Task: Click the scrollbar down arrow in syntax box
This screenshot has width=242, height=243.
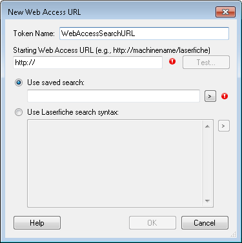Action: pos(207,201)
